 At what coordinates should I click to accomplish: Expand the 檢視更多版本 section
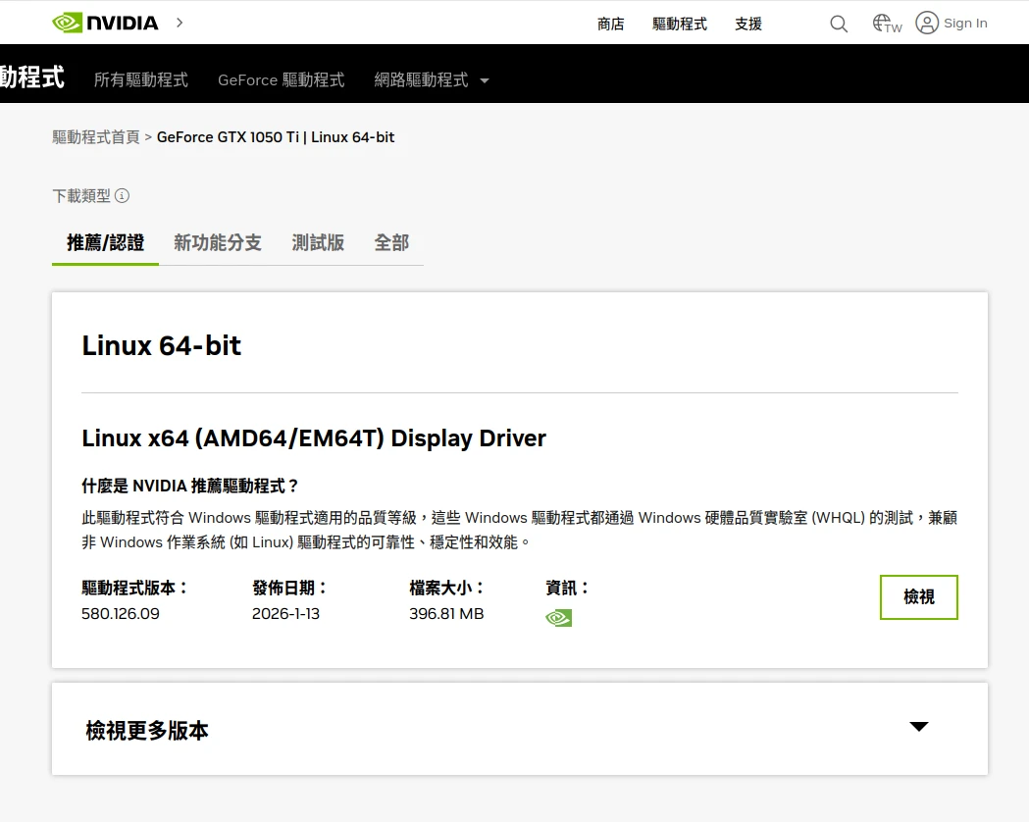point(147,730)
